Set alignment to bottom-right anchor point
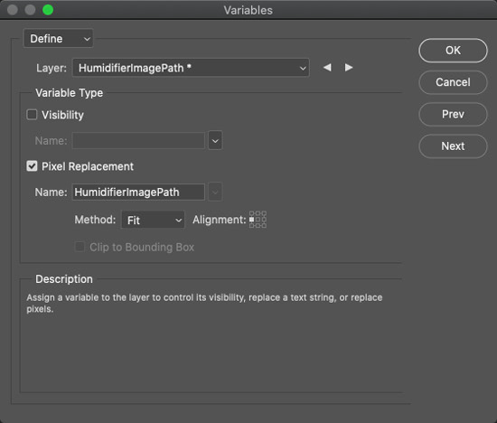 coord(264,225)
